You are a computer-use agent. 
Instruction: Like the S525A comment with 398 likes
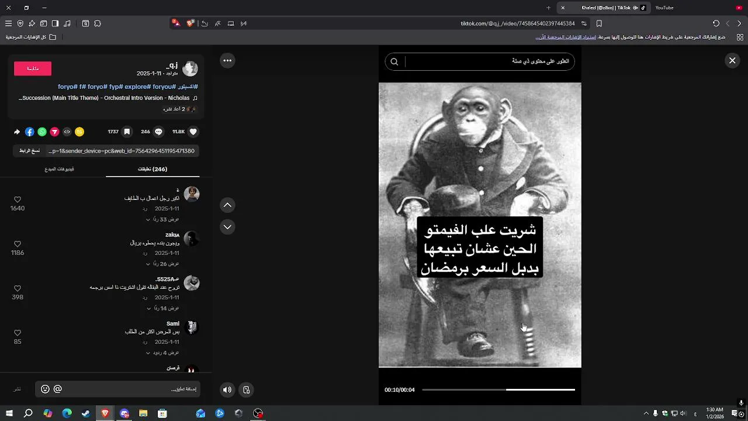tap(18, 289)
